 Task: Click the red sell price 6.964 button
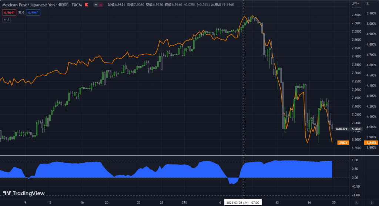[x=8, y=12]
